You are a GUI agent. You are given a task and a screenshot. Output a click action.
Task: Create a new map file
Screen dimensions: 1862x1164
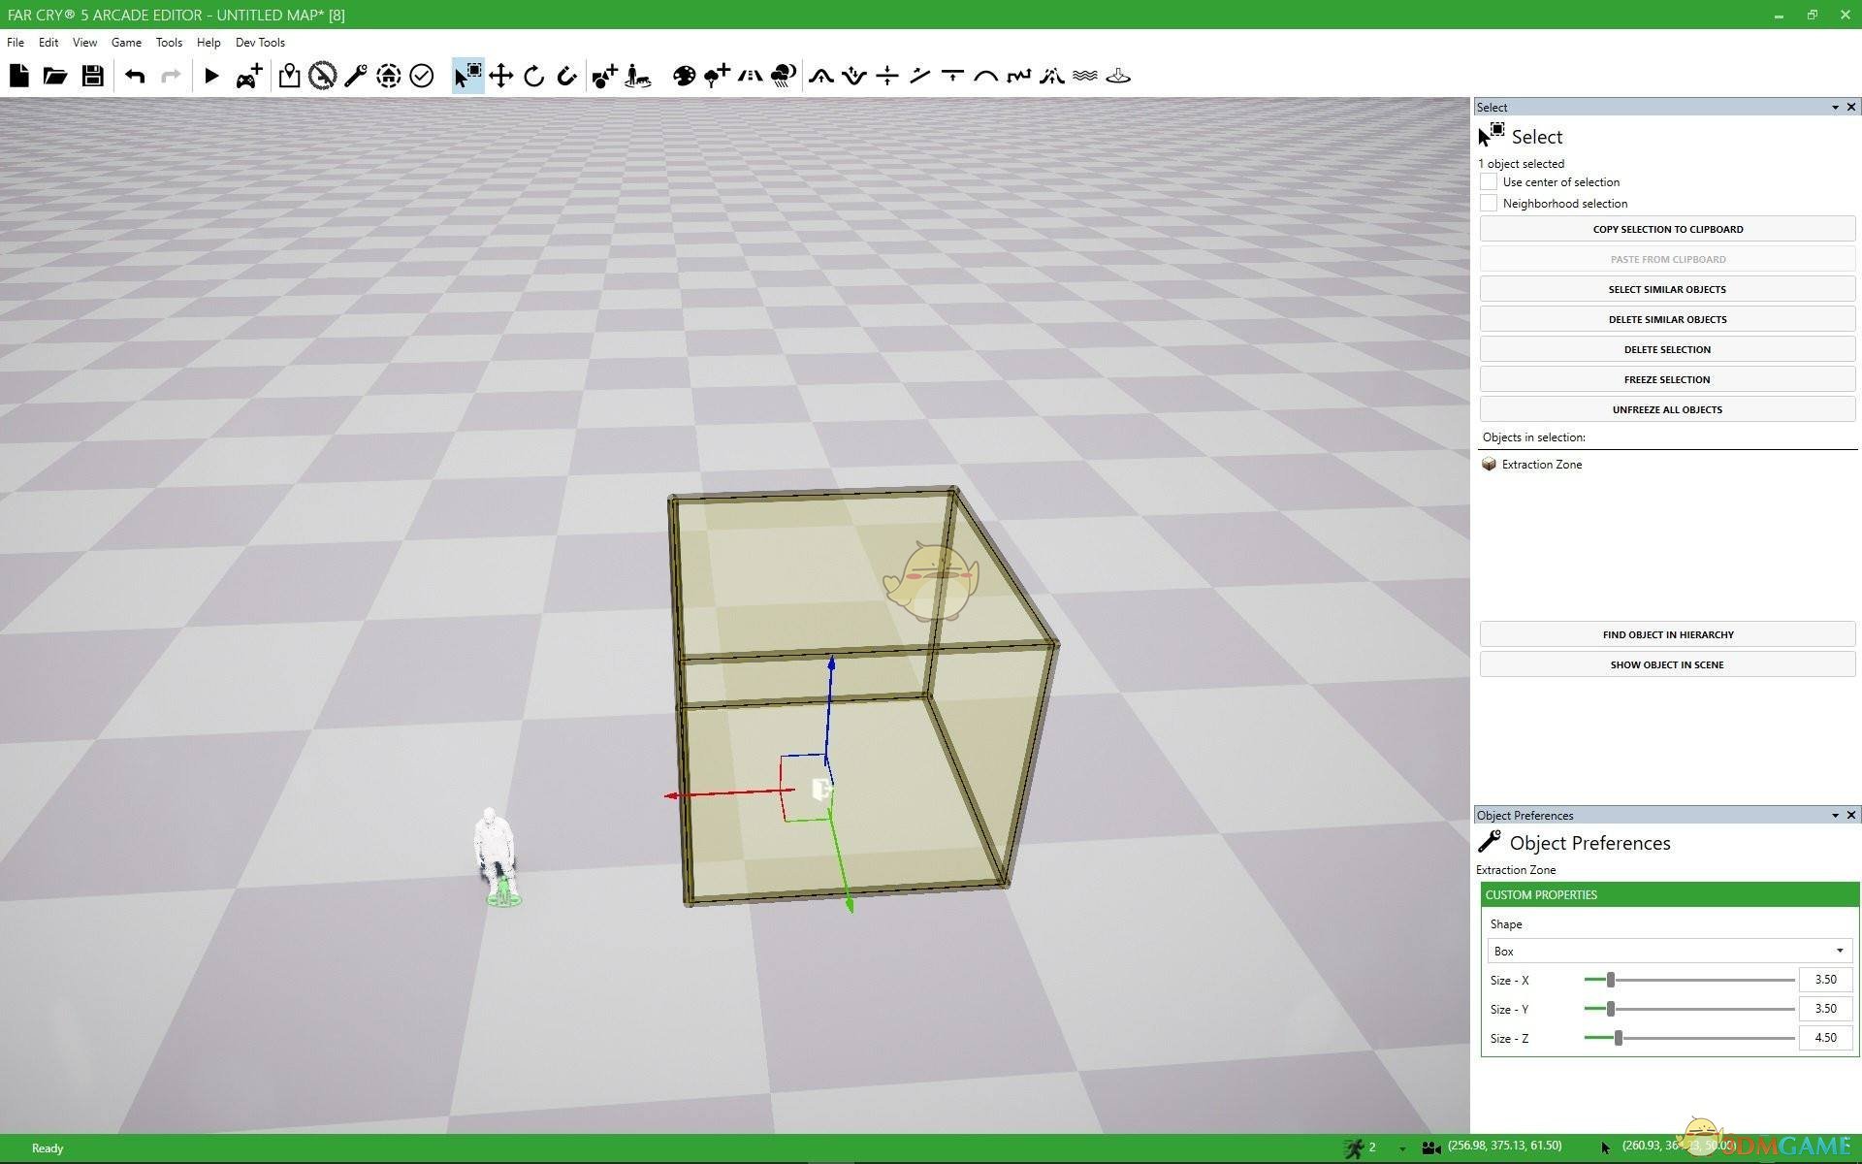coord(19,76)
